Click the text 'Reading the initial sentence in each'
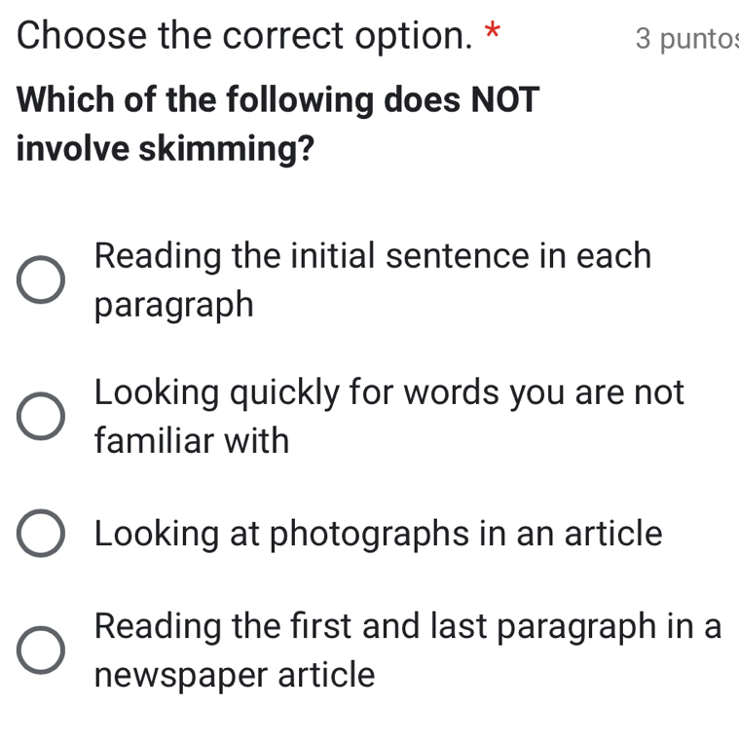Viewport: 739px width, 744px height. click(373, 256)
